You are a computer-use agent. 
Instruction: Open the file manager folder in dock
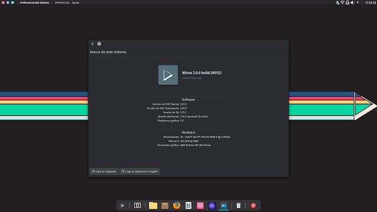[x=153, y=206]
